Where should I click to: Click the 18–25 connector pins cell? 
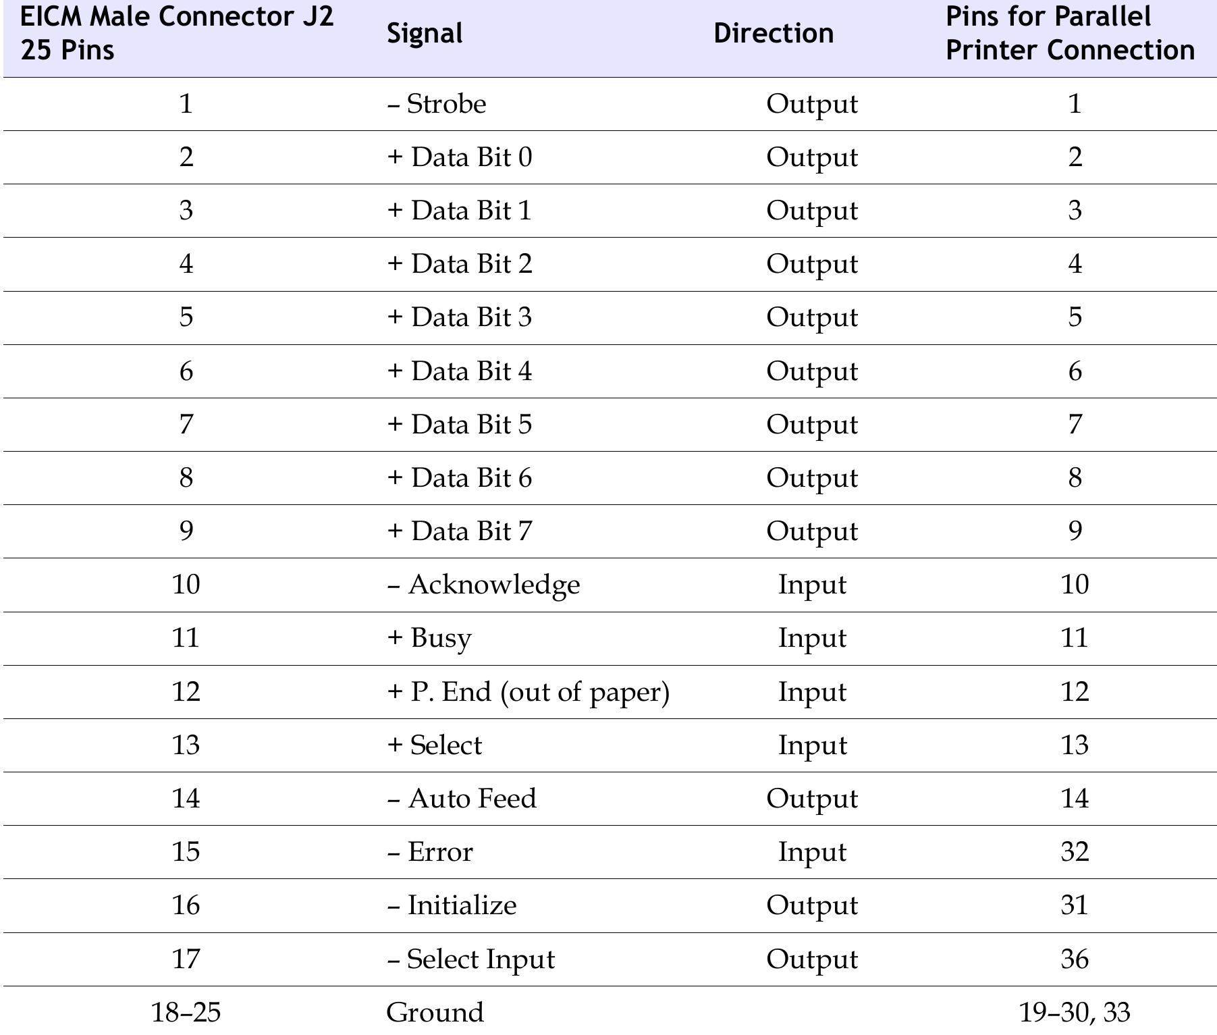pos(186,1013)
